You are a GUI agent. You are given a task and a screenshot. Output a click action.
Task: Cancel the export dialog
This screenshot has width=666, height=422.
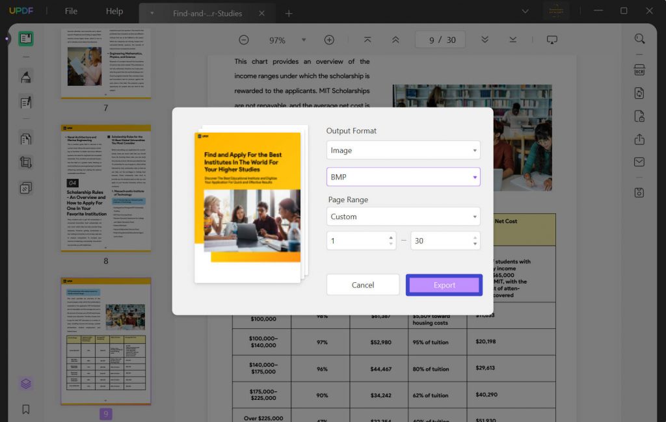(362, 284)
